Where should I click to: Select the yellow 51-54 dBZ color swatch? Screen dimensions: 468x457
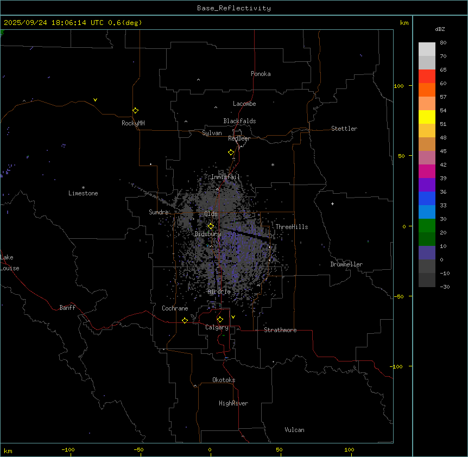click(427, 117)
